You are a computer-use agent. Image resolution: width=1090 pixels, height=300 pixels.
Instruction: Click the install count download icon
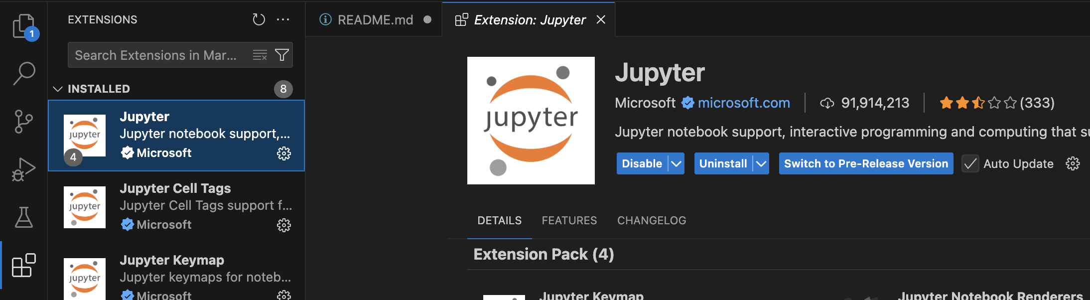click(x=827, y=103)
